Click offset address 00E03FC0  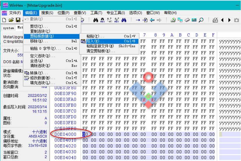click(x=65, y=111)
